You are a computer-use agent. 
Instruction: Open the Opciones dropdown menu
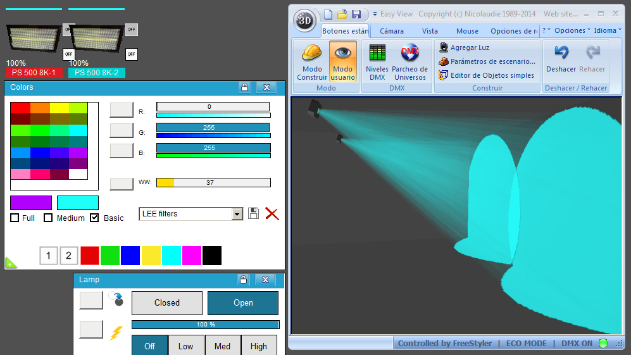pyautogui.click(x=572, y=30)
